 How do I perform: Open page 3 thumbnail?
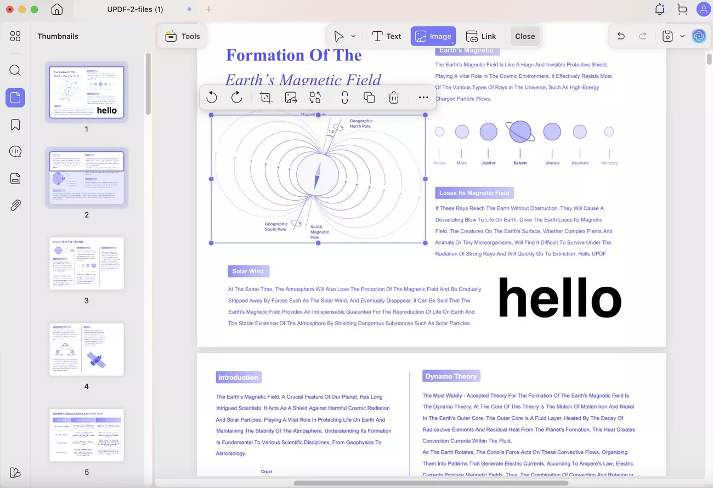point(87,263)
